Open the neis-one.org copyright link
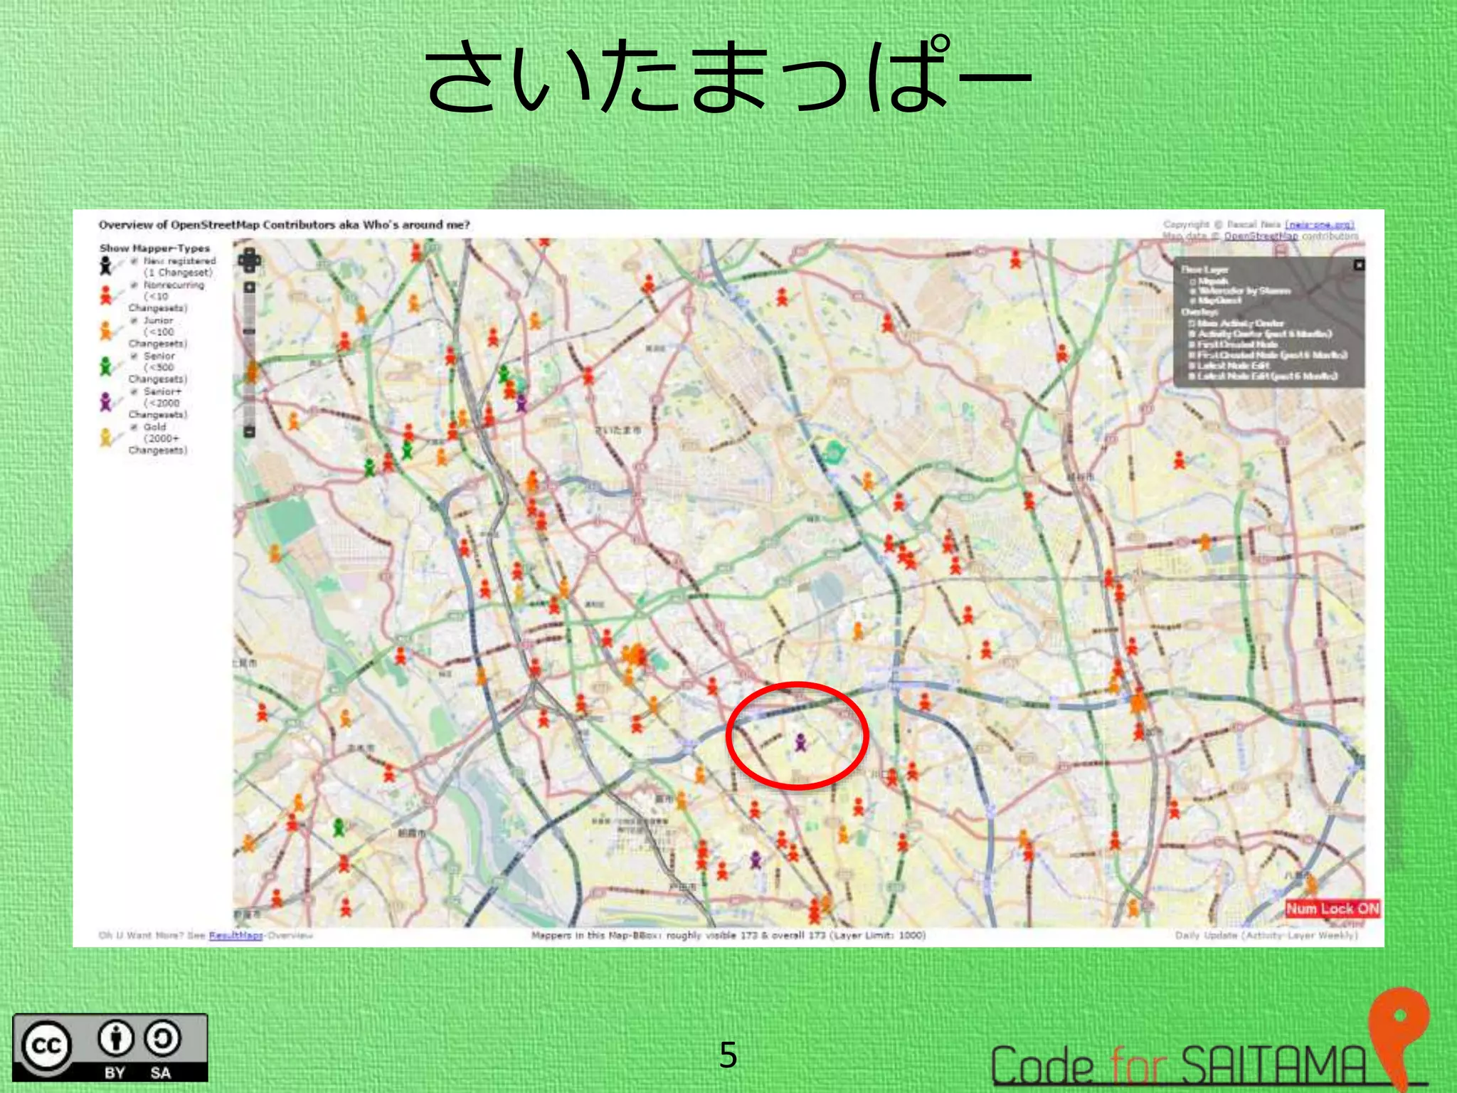Viewport: 1457px width, 1093px height. (x=1320, y=224)
